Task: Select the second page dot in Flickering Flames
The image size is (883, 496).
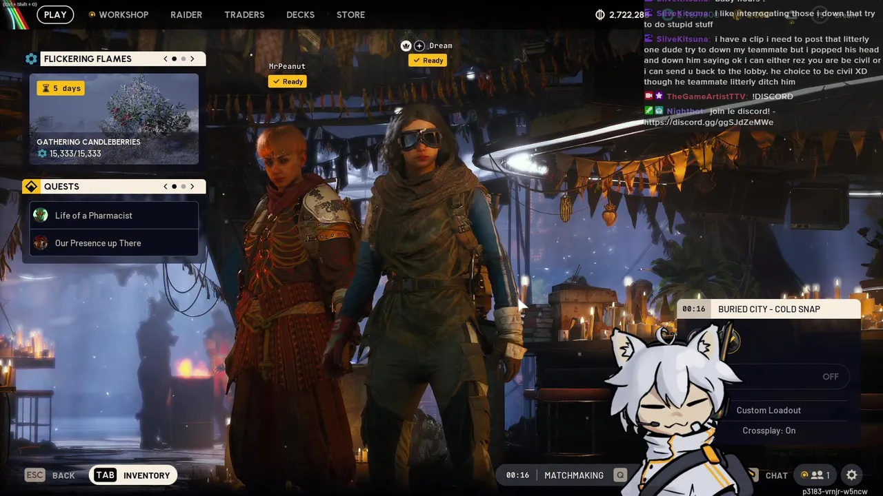Action: tap(183, 59)
